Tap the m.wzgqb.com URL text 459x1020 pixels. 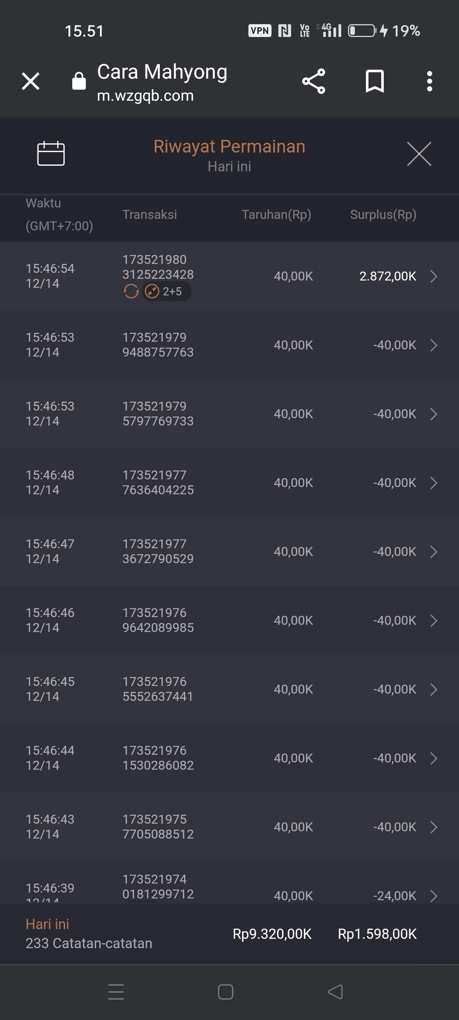pyautogui.click(x=145, y=96)
